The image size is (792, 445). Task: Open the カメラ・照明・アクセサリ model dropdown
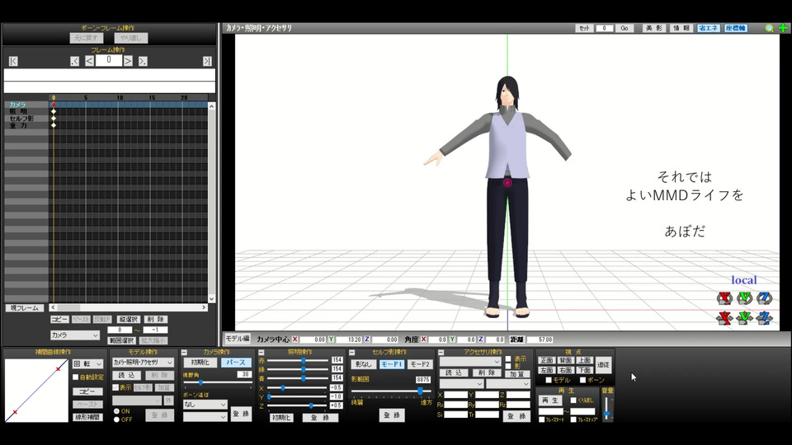[142, 363]
